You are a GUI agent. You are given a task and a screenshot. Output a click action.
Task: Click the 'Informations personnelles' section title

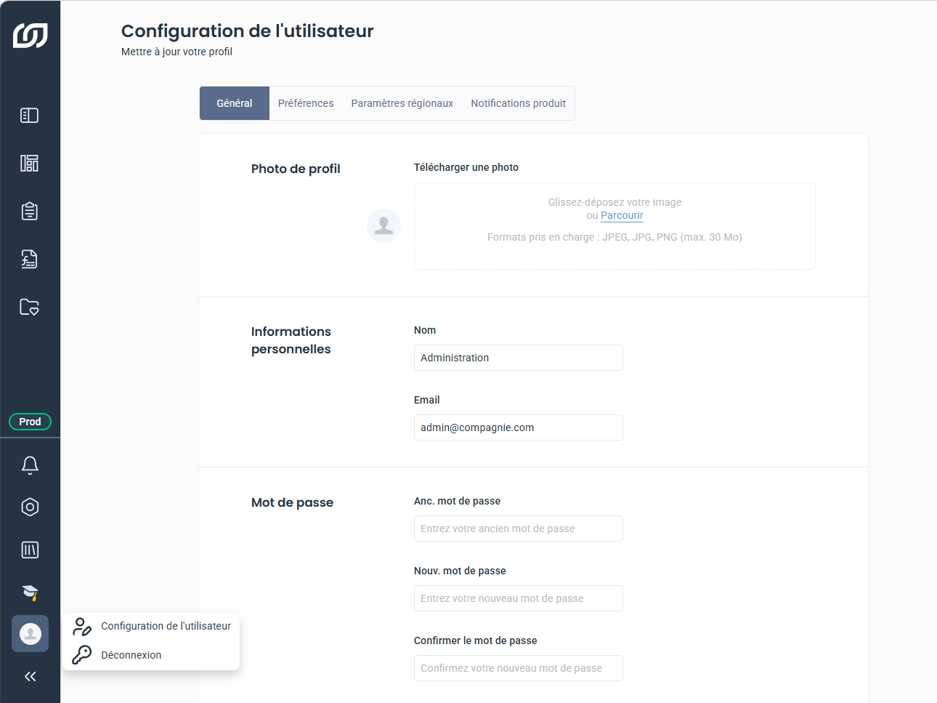(x=291, y=340)
